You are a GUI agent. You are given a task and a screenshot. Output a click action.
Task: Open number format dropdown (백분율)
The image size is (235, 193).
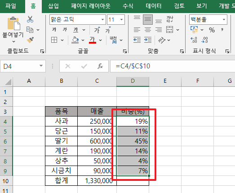(x=224, y=19)
